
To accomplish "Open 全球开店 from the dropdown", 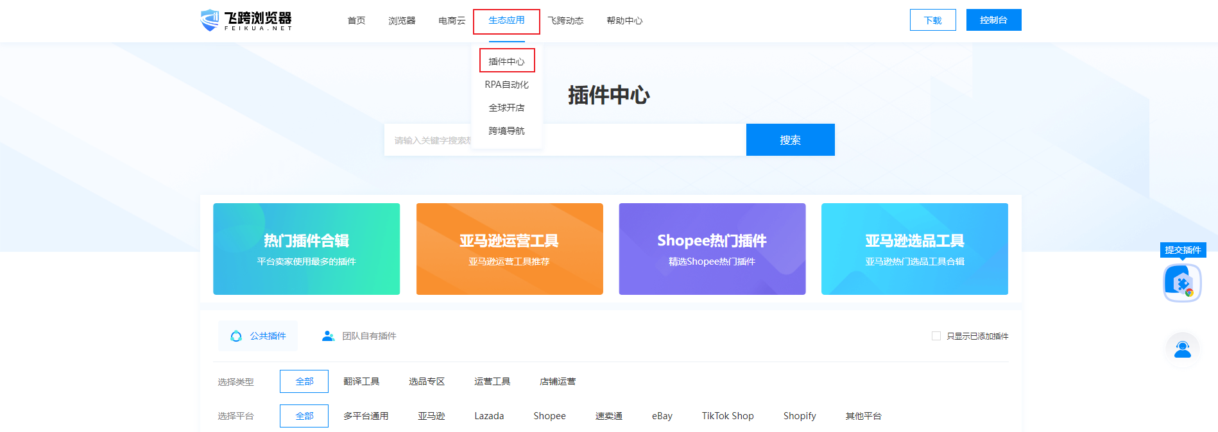I will (x=506, y=108).
